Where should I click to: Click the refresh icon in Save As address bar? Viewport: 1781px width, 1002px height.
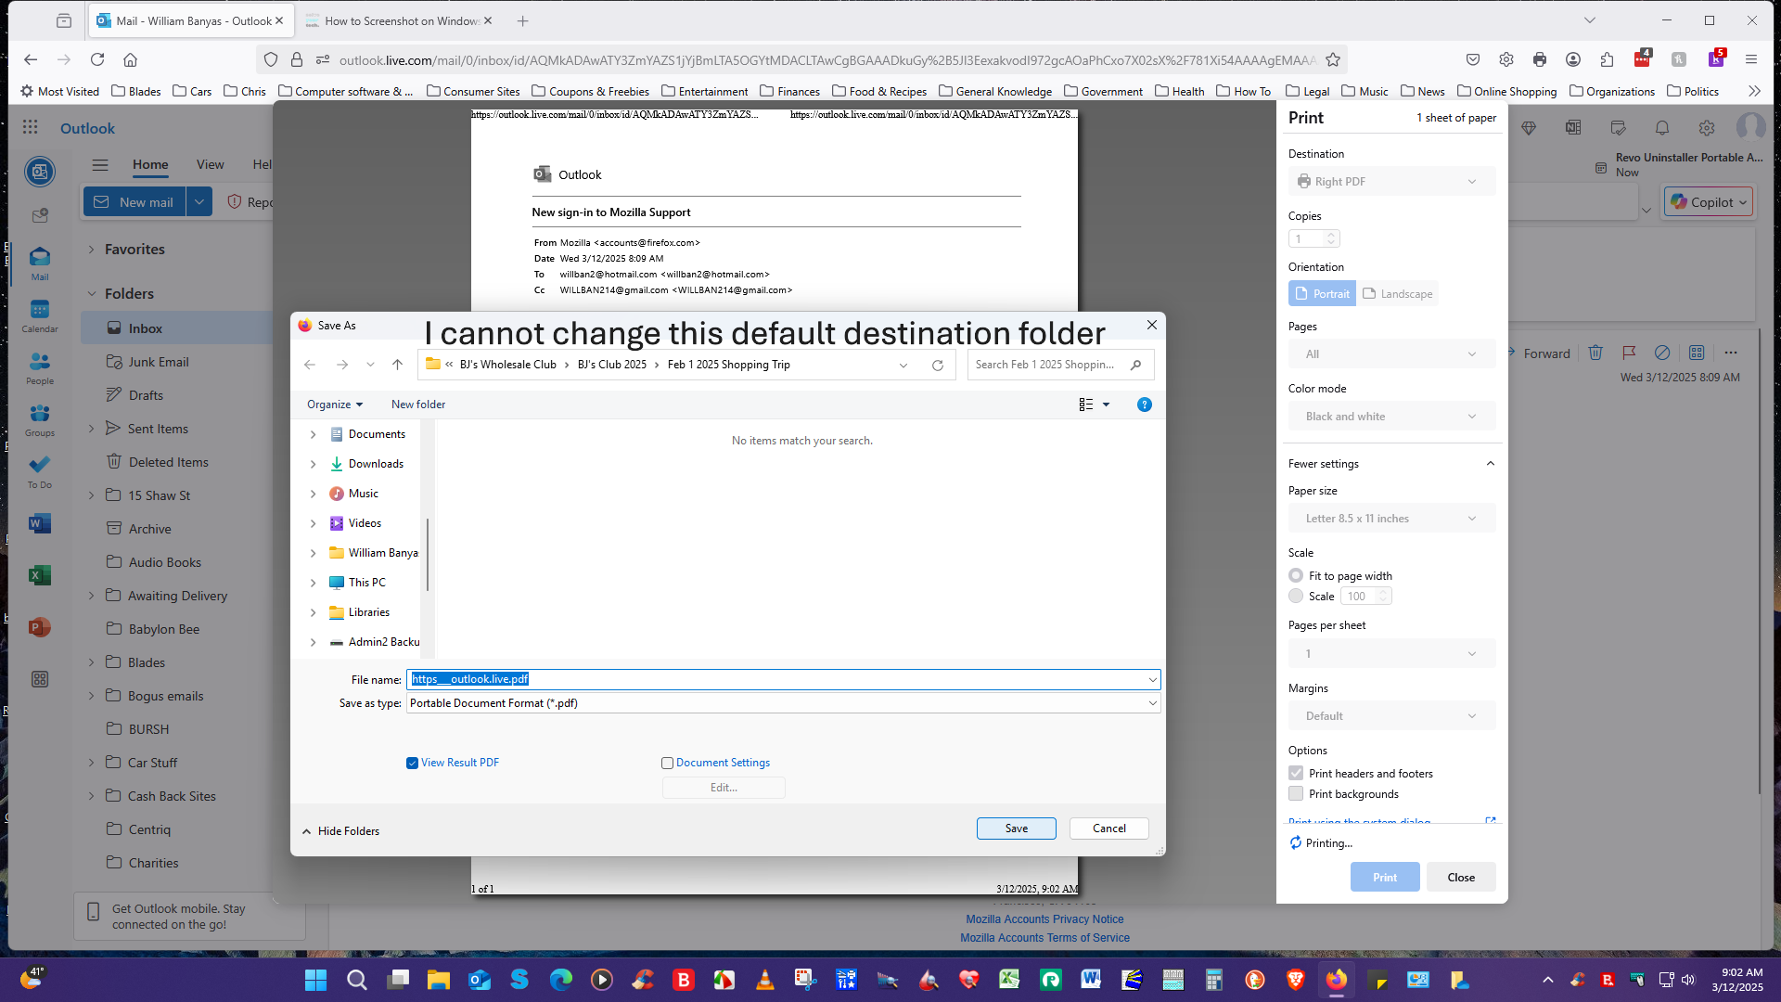pyautogui.click(x=938, y=366)
